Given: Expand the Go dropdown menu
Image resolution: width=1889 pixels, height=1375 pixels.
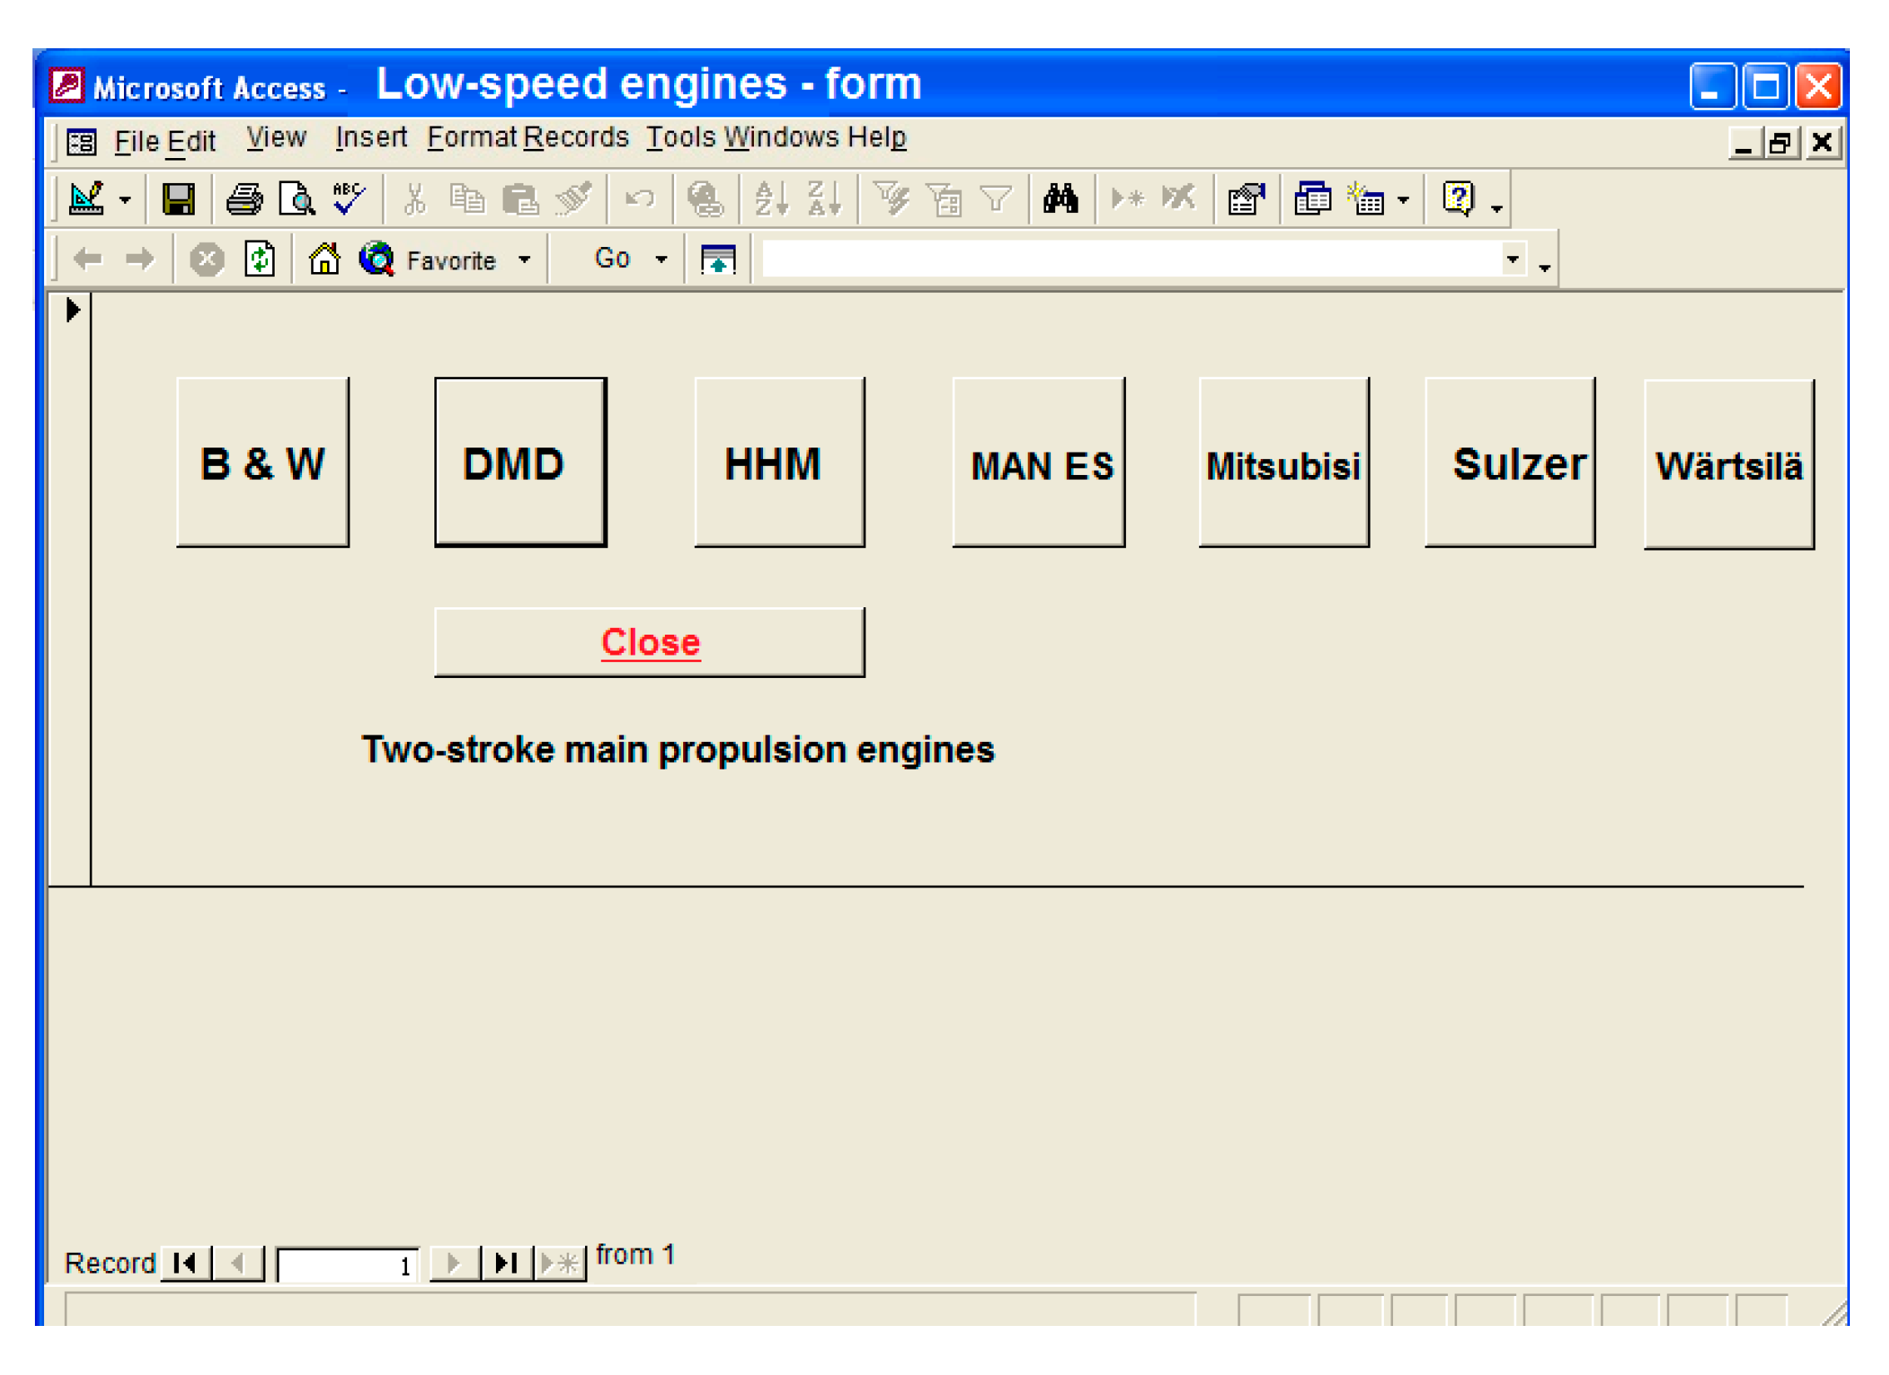Looking at the screenshot, I should click(x=661, y=260).
